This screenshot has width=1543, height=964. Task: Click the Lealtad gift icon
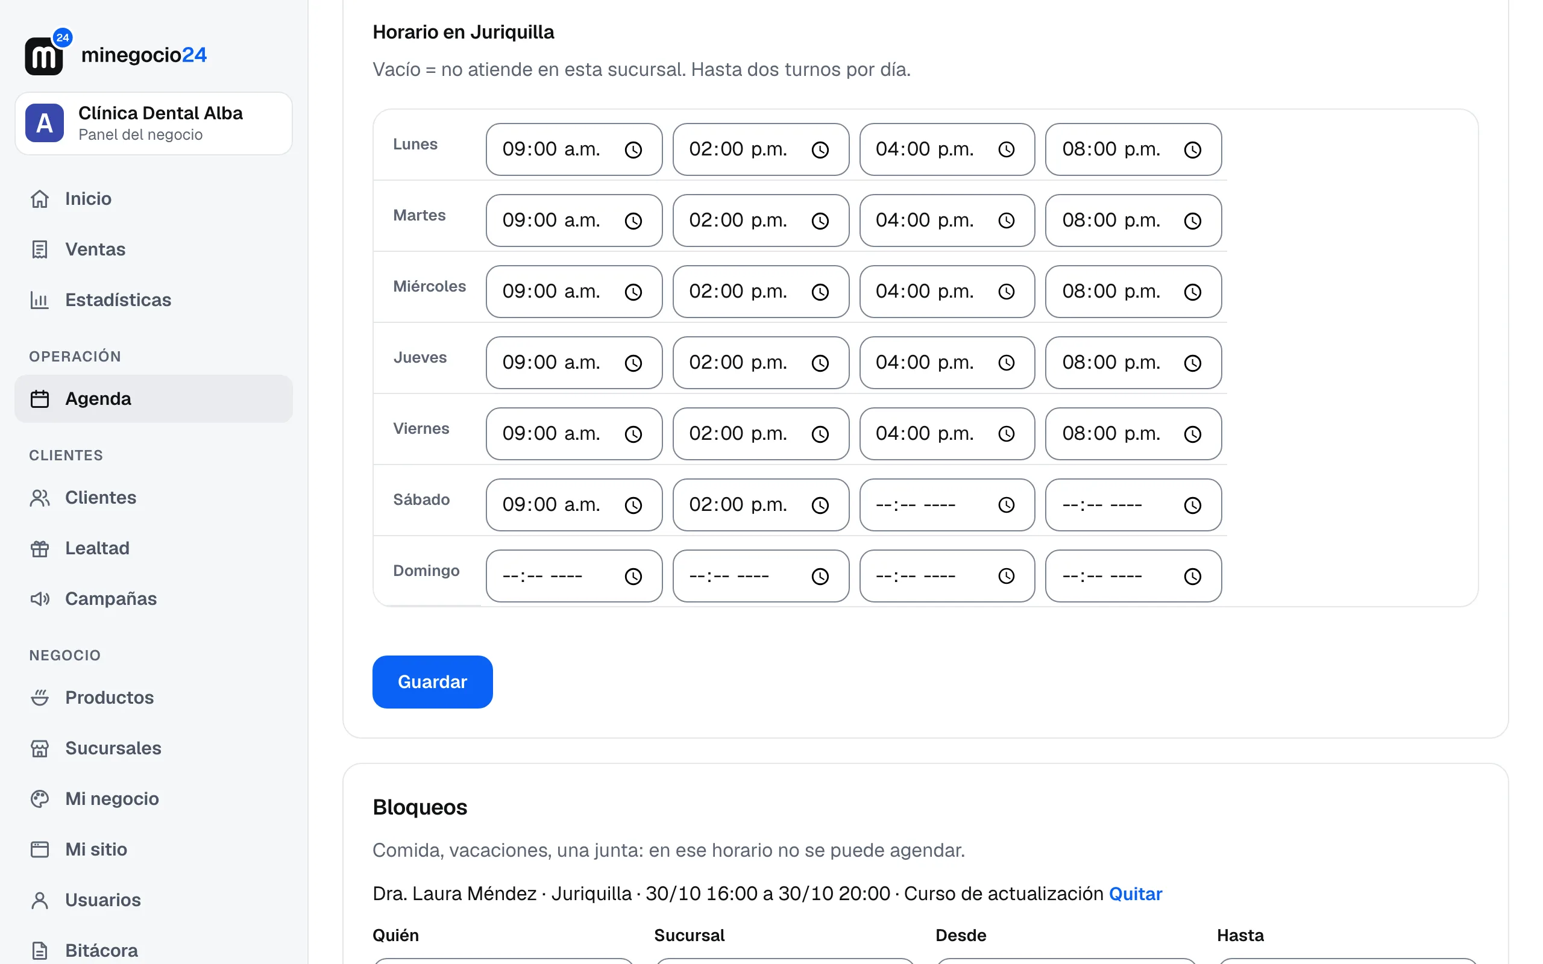tap(40, 548)
